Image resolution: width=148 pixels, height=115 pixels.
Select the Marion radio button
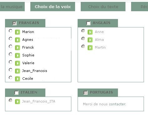pyautogui.click(x=10, y=31)
